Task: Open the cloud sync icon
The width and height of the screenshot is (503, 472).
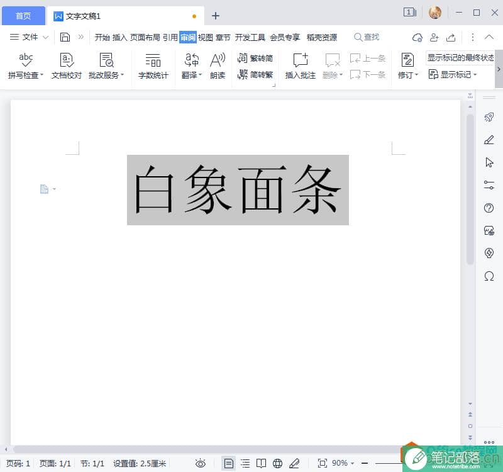Action: (x=417, y=38)
